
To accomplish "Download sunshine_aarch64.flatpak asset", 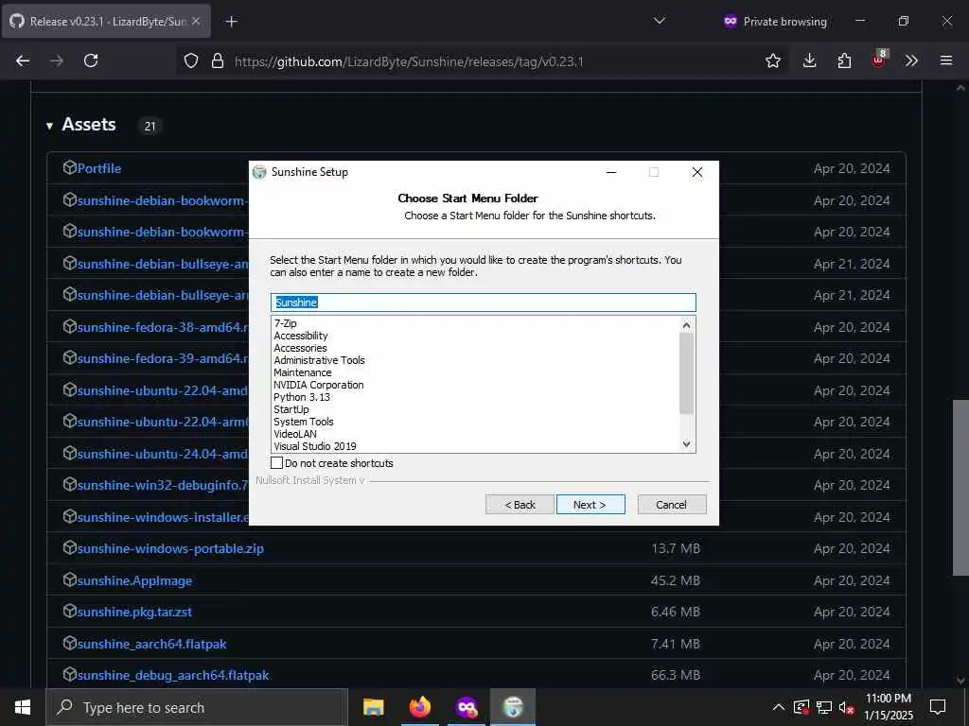I will pyautogui.click(x=152, y=644).
